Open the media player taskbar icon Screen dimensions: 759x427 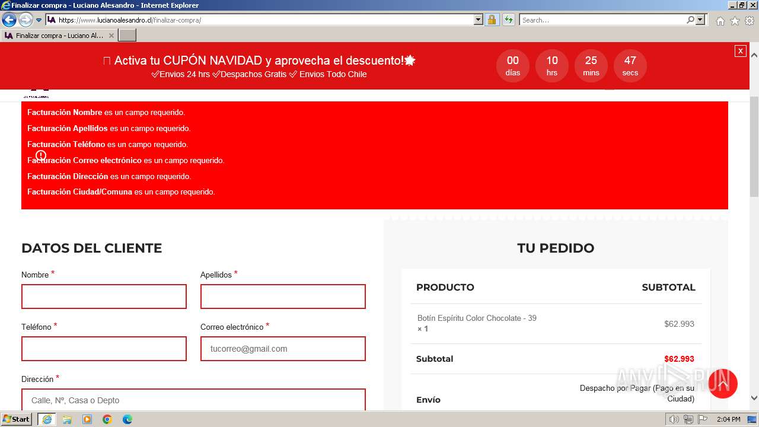point(87,419)
